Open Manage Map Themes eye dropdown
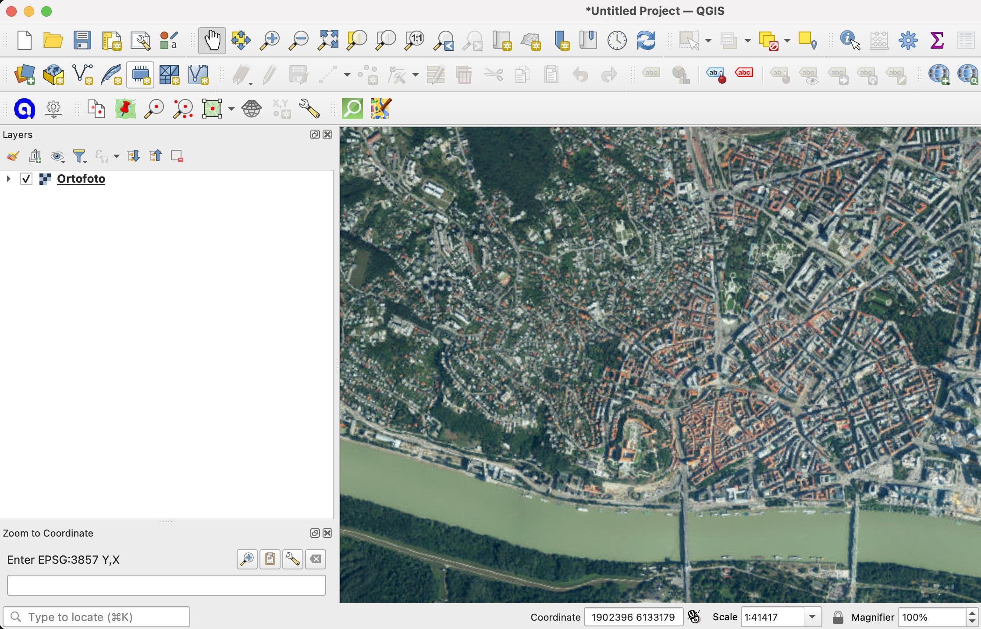Screen dimensions: 981x629 pos(57,156)
